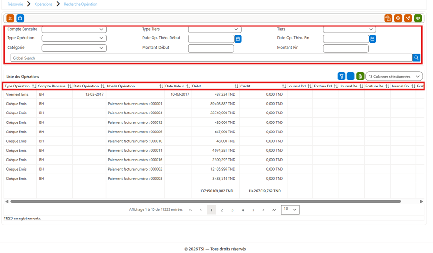Click the Trésorerie breadcrumb link
The height and width of the screenshot is (253, 433).
point(15,4)
